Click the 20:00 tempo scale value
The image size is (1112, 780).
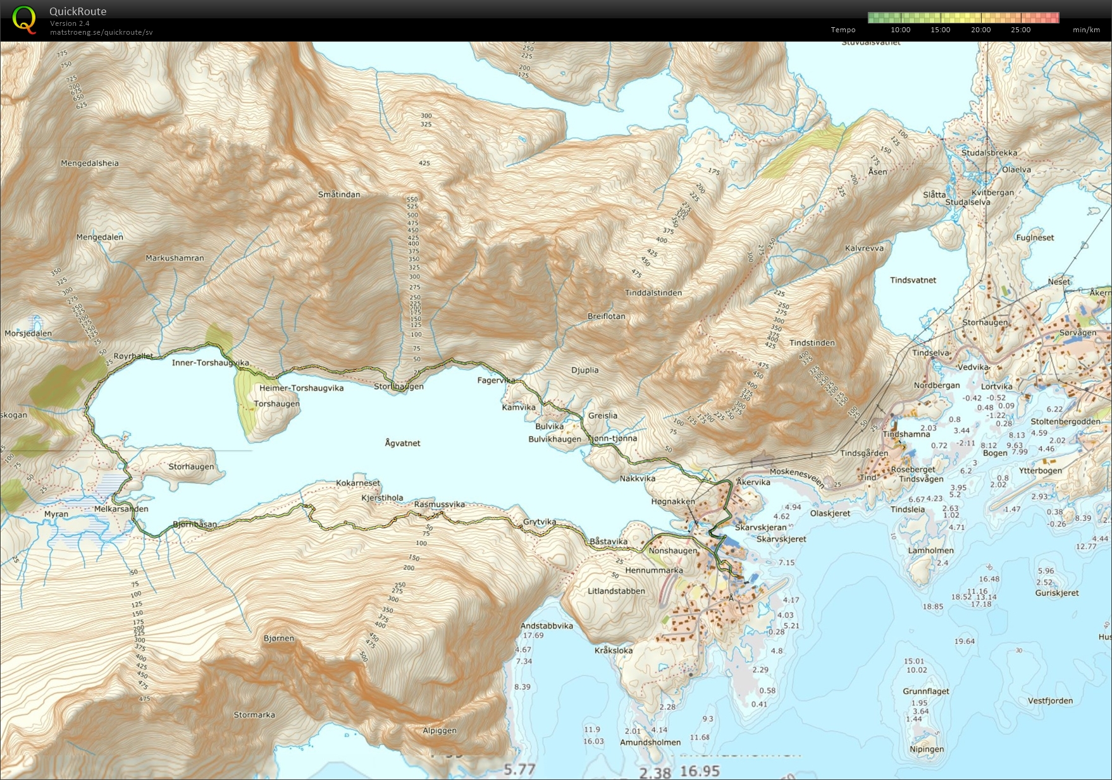[x=980, y=30]
